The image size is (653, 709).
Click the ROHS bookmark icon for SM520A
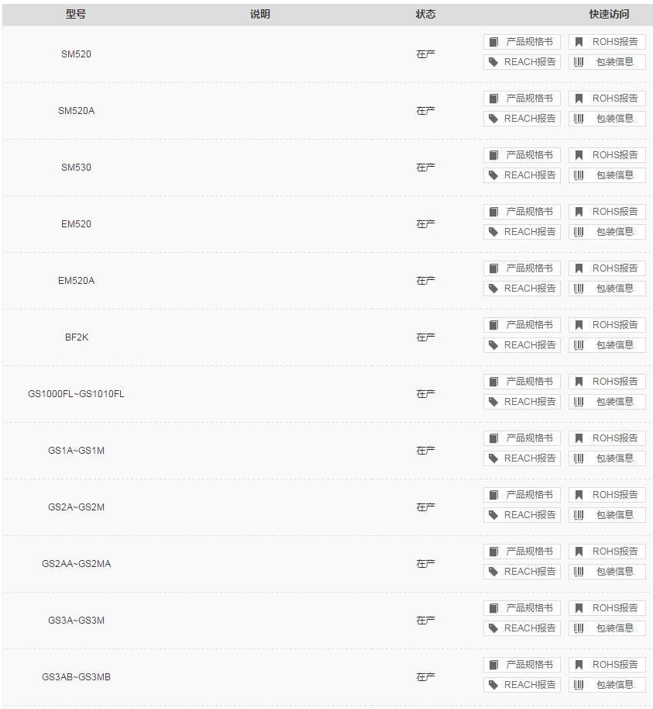click(x=579, y=98)
